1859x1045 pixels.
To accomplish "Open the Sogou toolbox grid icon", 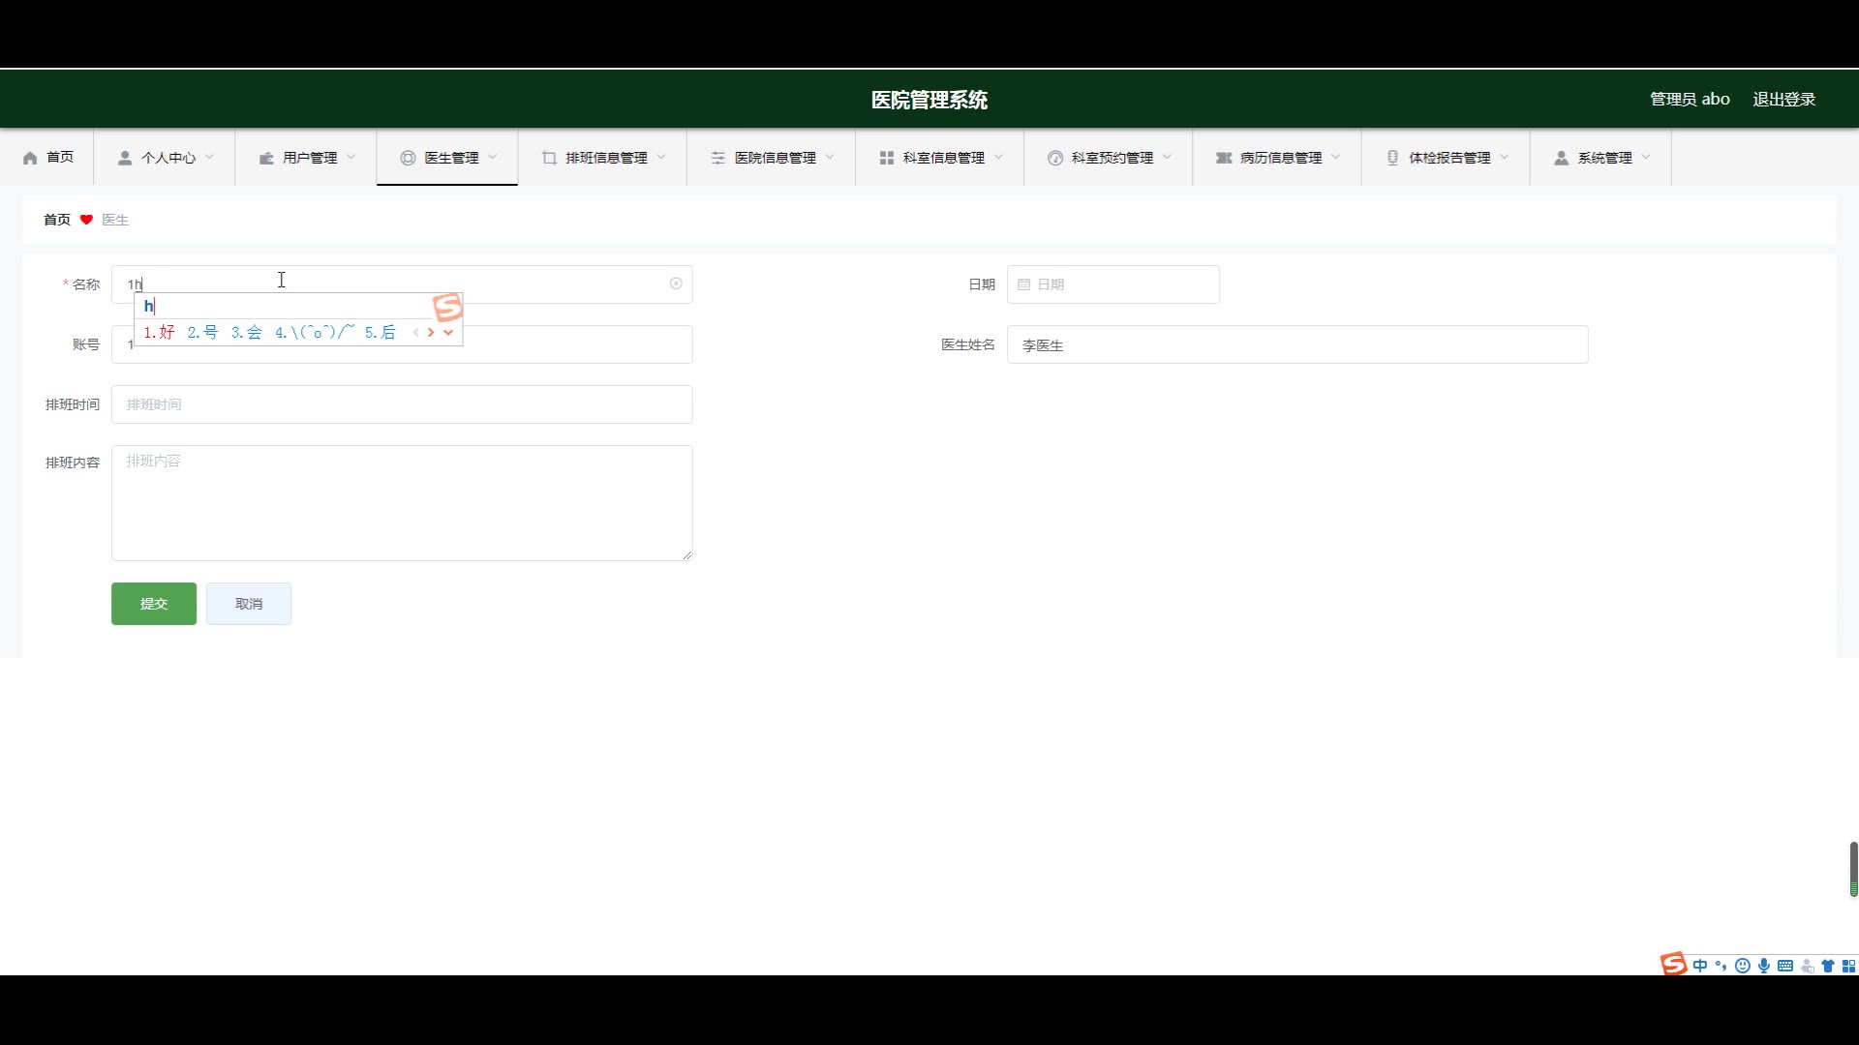I will pos(1848,966).
